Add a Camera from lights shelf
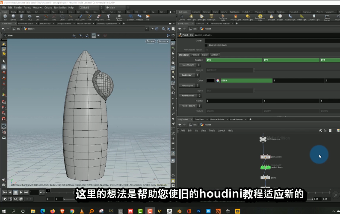Screen dimensions: 340x214 pyautogui.click(x=182, y=18)
